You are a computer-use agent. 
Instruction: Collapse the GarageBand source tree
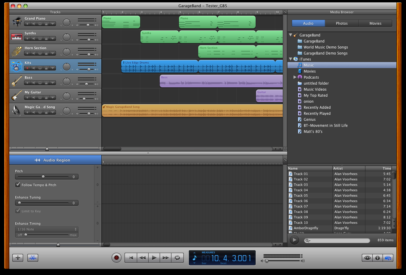click(291, 35)
